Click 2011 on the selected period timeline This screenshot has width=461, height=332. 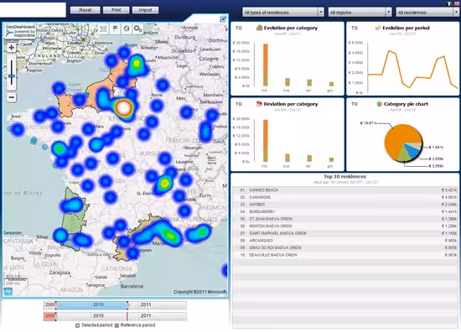[x=146, y=304]
